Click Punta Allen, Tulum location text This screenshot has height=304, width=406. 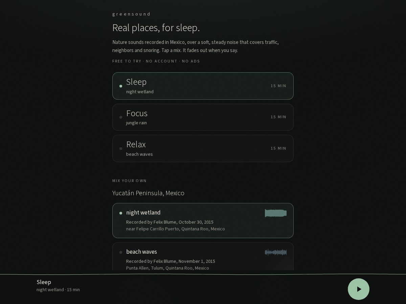pyautogui.click(x=167, y=268)
